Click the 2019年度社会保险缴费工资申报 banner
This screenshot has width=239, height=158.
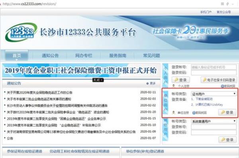coord(81,70)
